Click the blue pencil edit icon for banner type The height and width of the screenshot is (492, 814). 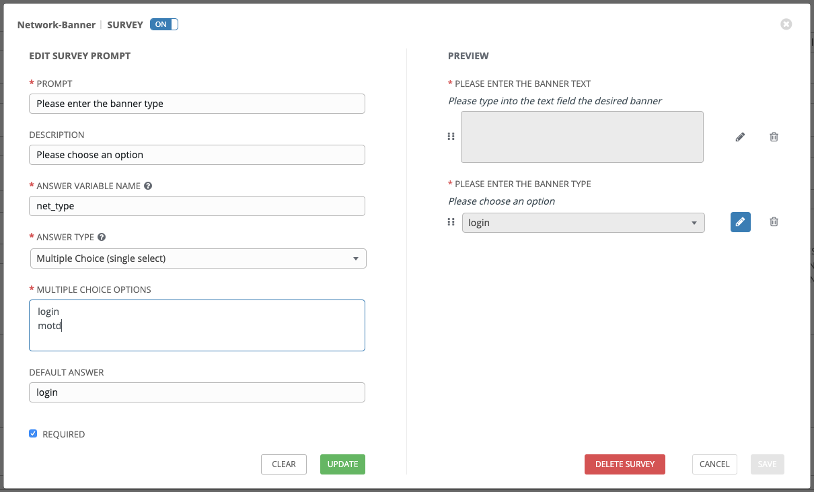[x=740, y=221]
